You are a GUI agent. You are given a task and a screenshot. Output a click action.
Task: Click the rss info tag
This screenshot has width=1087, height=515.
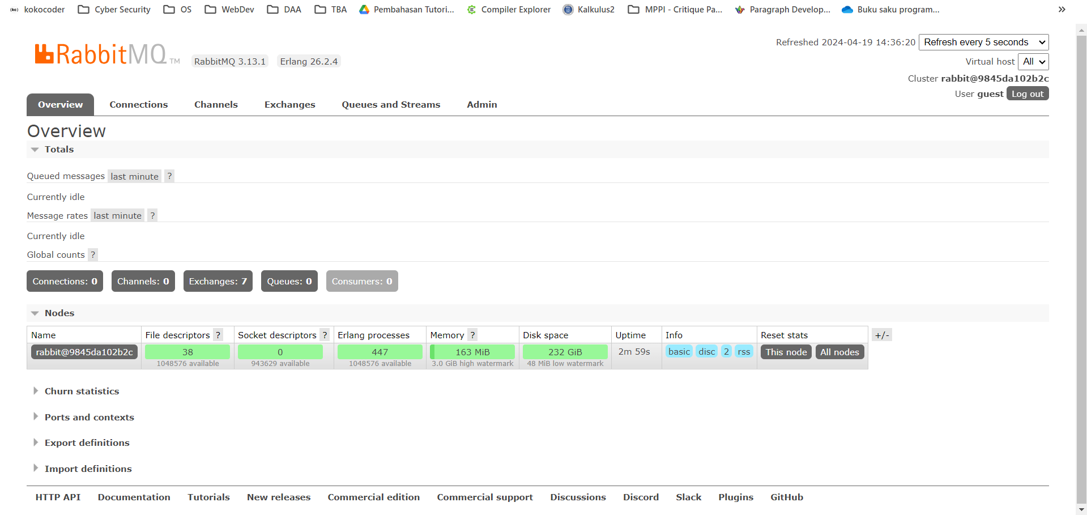pos(744,351)
